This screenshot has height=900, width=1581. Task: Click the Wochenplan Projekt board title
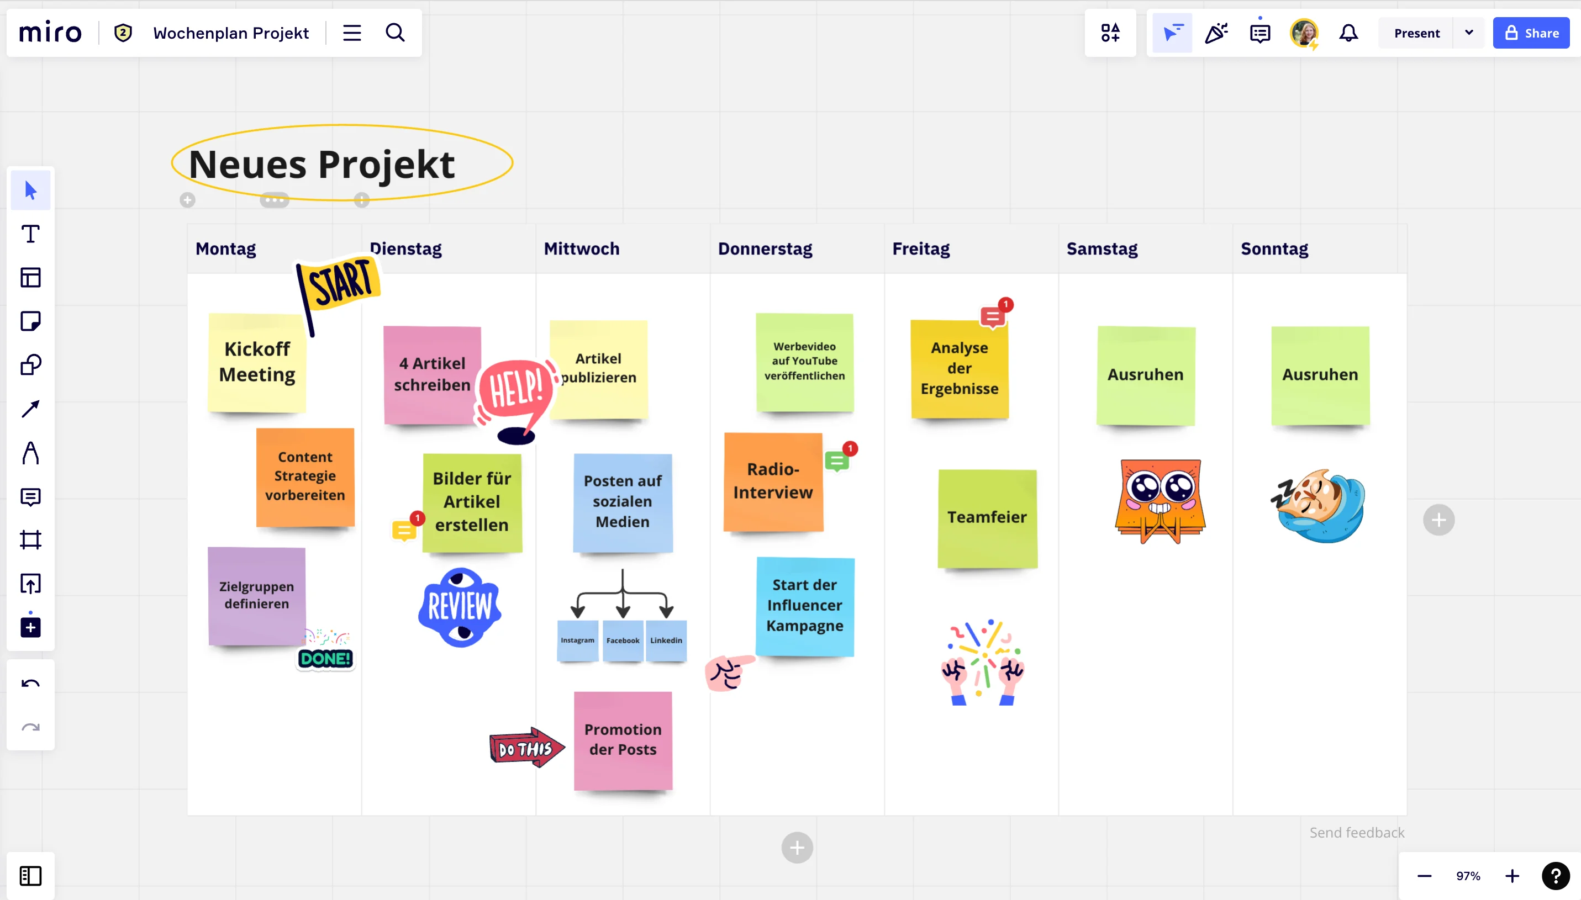230,33
